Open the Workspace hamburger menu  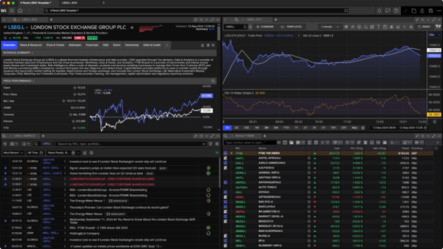12,10
